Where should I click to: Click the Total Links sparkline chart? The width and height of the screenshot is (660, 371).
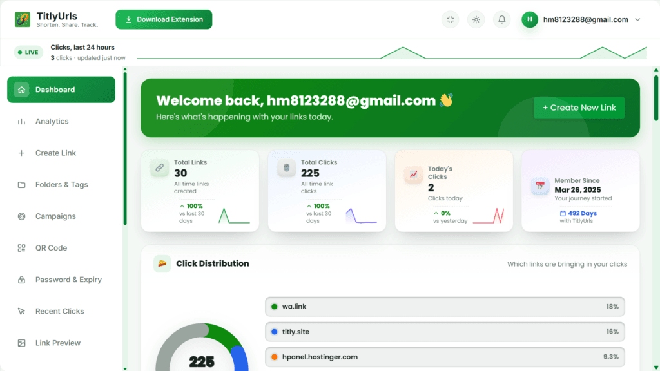click(234, 216)
